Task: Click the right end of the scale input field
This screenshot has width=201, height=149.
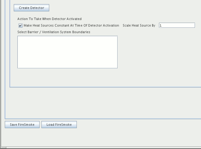Action: (x=192, y=25)
